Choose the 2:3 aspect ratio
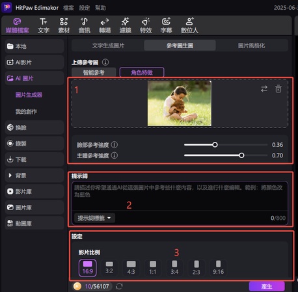 pyautogui.click(x=196, y=268)
